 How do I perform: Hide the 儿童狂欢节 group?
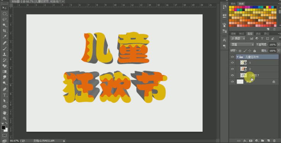(233, 57)
